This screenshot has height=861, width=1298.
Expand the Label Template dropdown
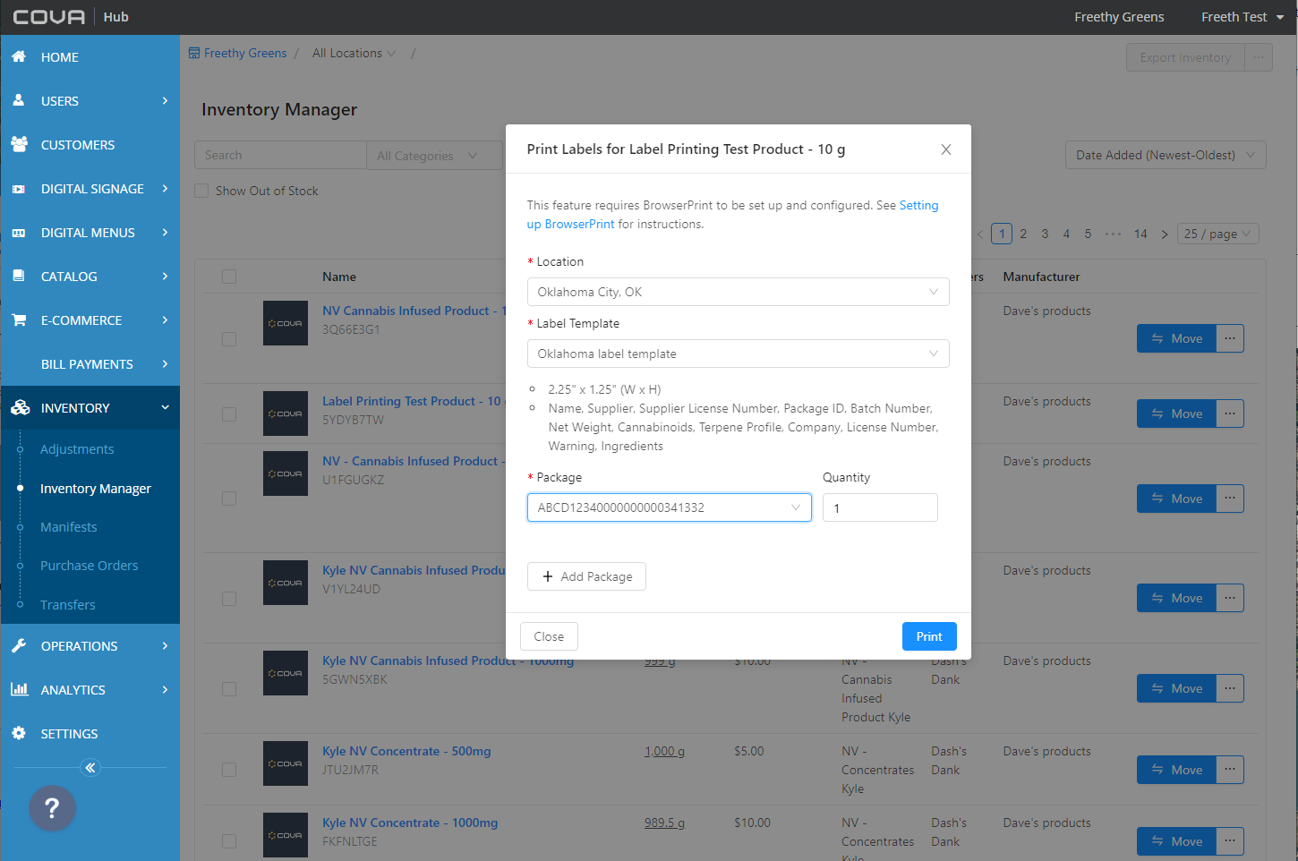[738, 354]
